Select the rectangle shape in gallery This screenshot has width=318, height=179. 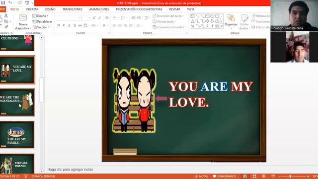point(207,16)
